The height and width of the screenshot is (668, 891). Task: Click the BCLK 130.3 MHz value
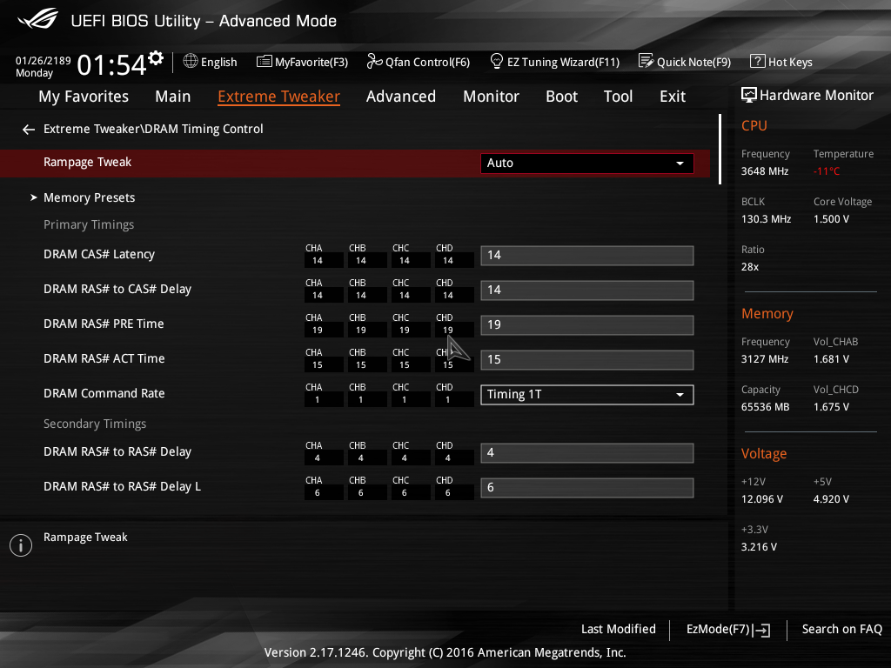(x=766, y=219)
